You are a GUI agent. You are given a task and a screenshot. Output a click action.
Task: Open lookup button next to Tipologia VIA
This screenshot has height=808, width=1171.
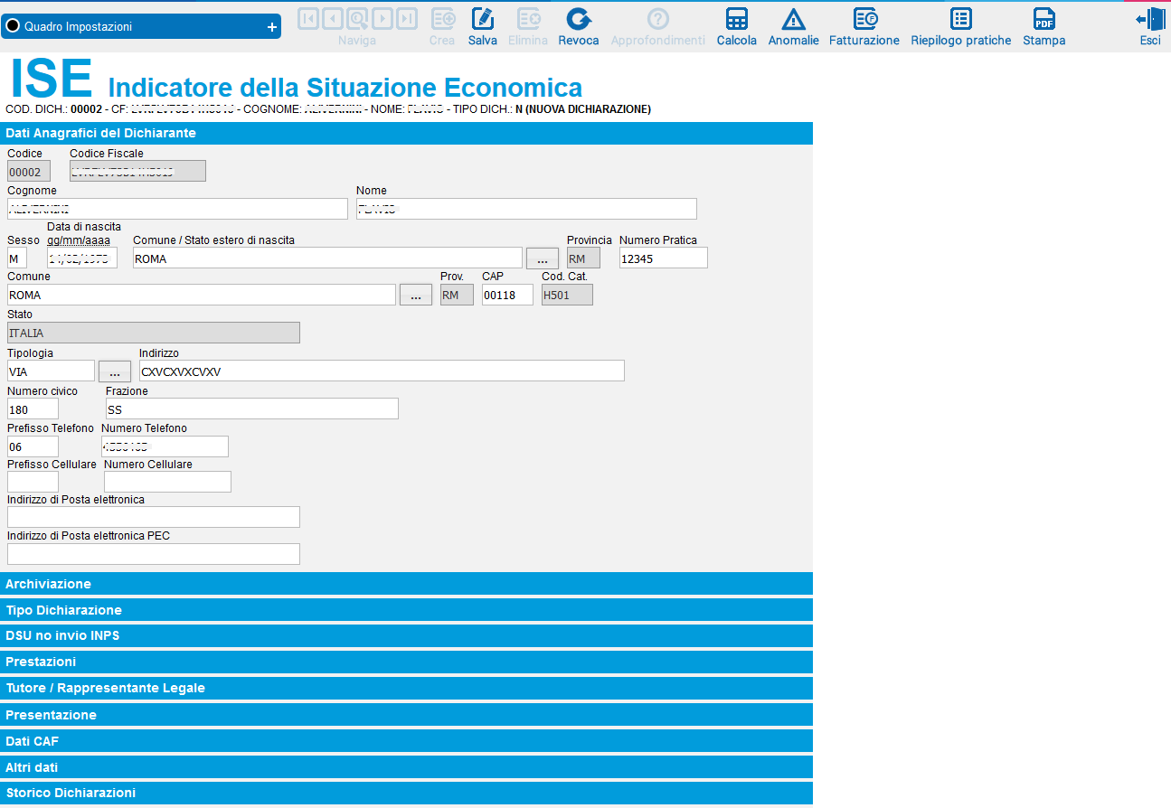[115, 371]
